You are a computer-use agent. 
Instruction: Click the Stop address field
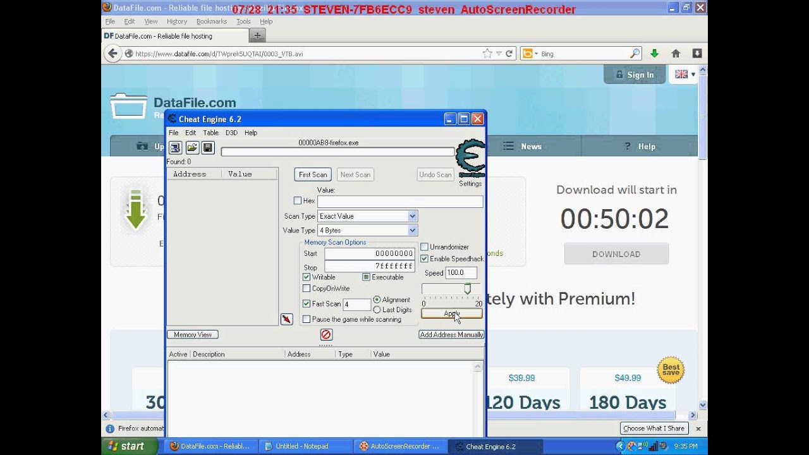pos(370,266)
